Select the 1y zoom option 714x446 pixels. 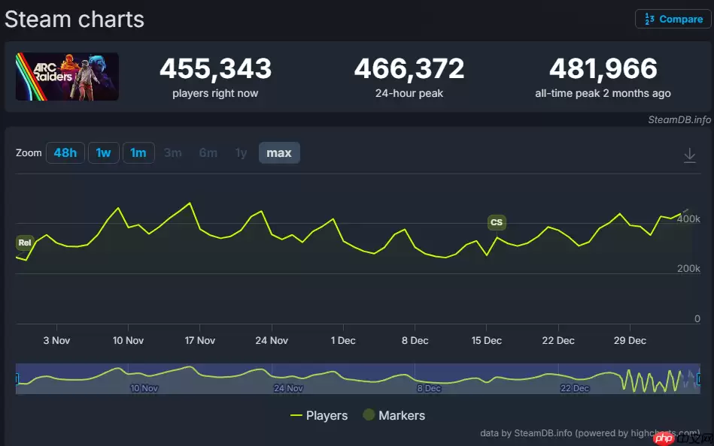pos(241,153)
